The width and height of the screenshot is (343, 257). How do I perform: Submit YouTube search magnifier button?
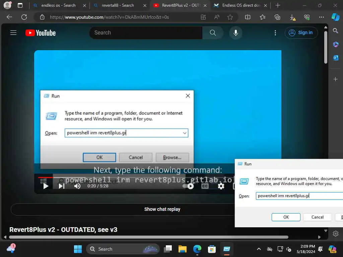coord(213,33)
